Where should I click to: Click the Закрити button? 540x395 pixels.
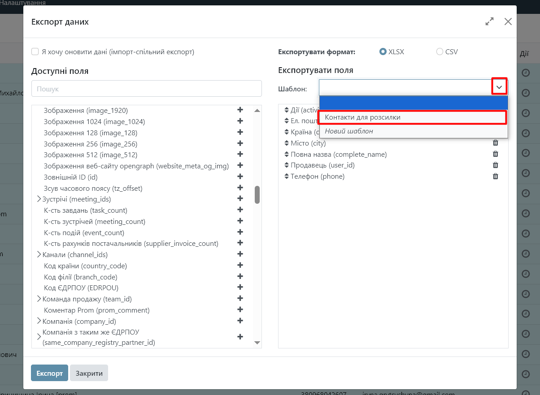(x=89, y=373)
